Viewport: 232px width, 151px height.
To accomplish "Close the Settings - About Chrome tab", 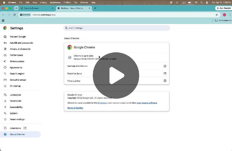I will [89, 8].
